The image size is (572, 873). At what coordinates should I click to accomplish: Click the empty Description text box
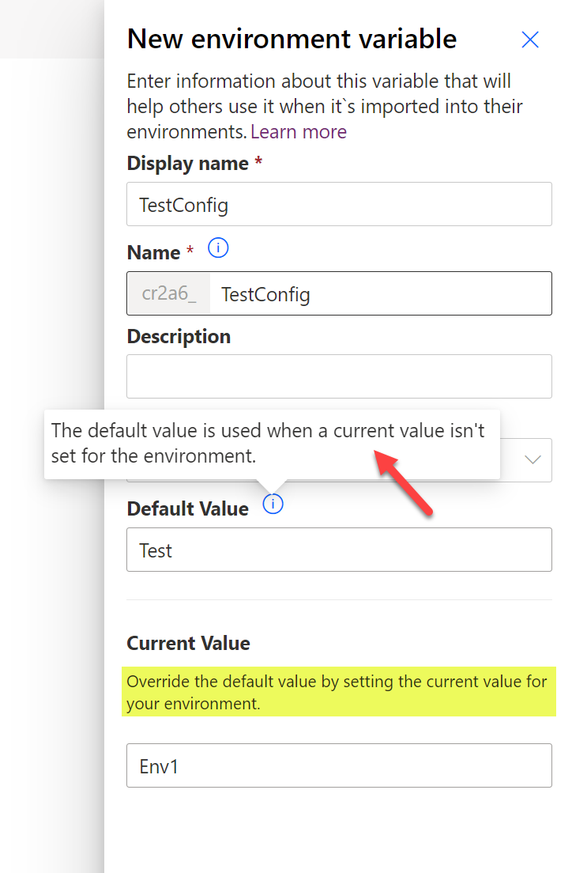pyautogui.click(x=339, y=376)
